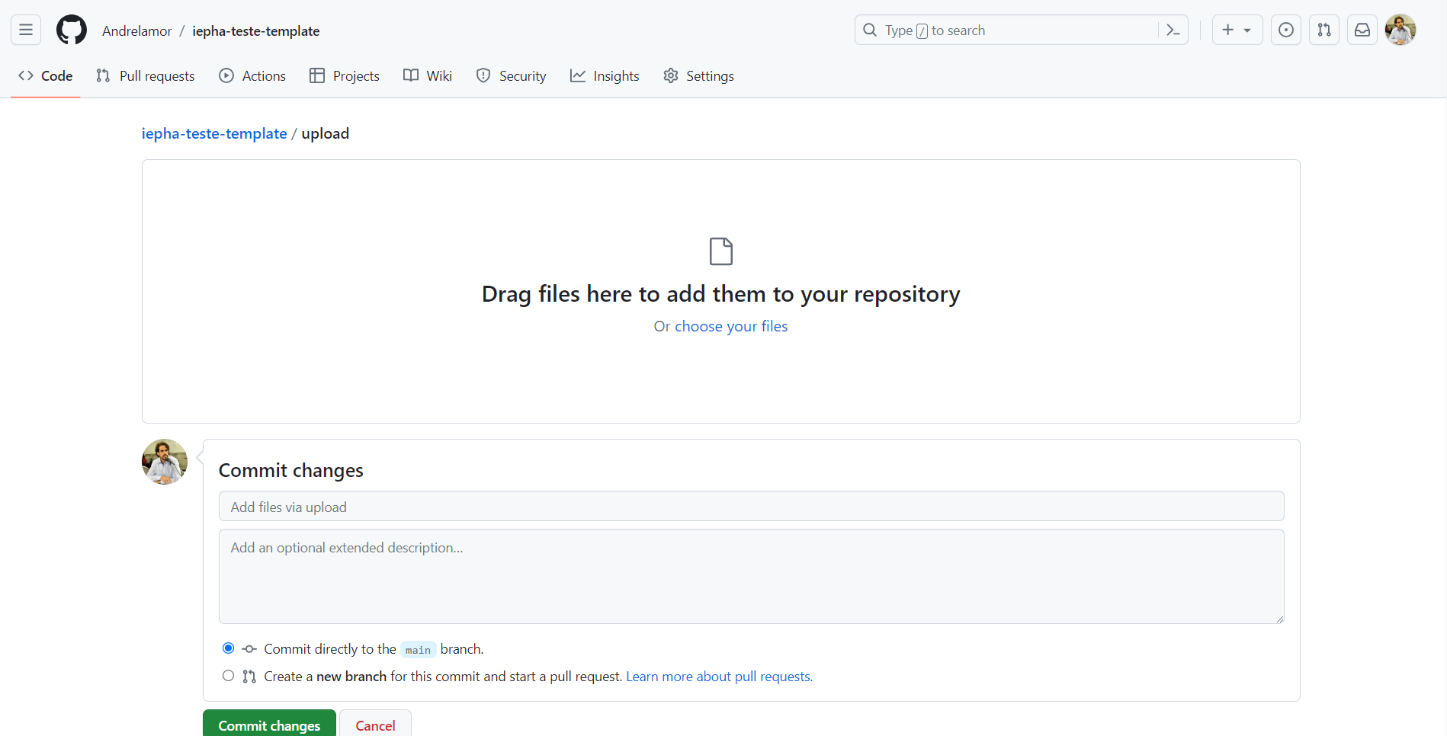Screen dimensions: 1447x736
Task: Cancel the file upload
Action: click(375, 725)
